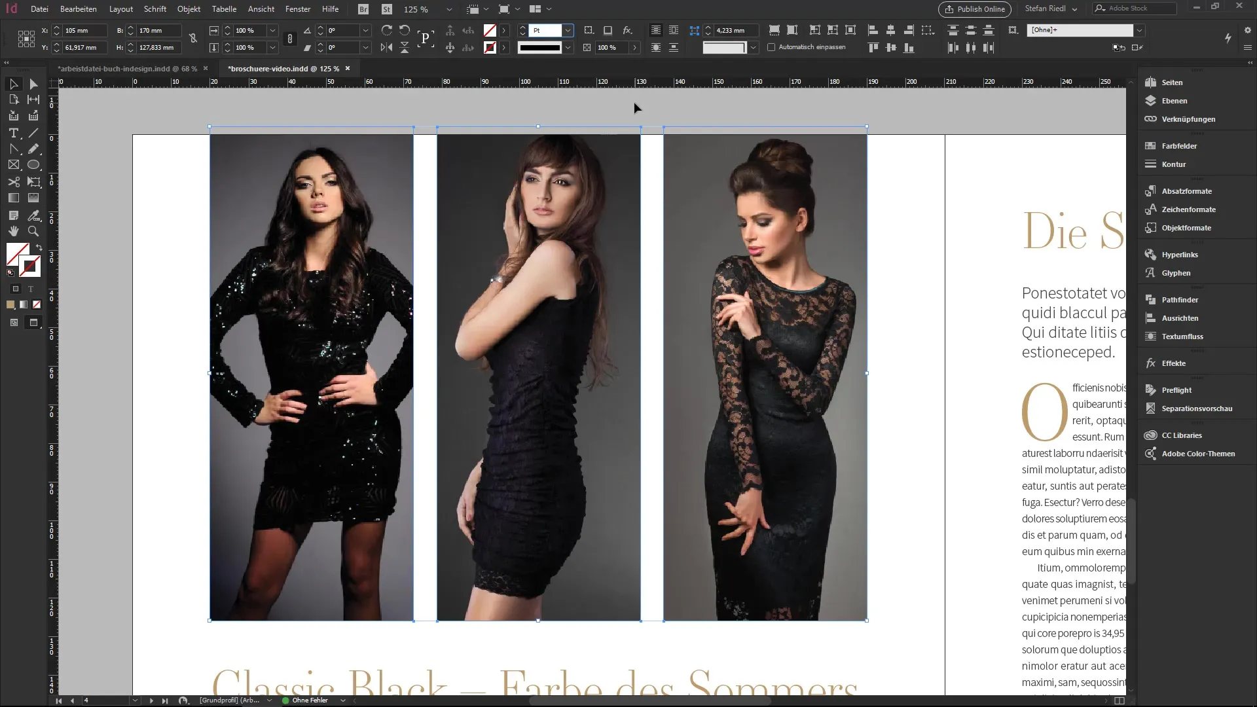Select the Eyedropper tool
This screenshot has width=1257, height=707.
coord(33,215)
